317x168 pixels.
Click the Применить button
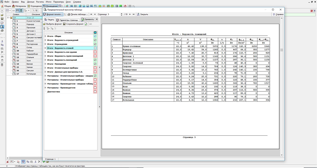88,20
